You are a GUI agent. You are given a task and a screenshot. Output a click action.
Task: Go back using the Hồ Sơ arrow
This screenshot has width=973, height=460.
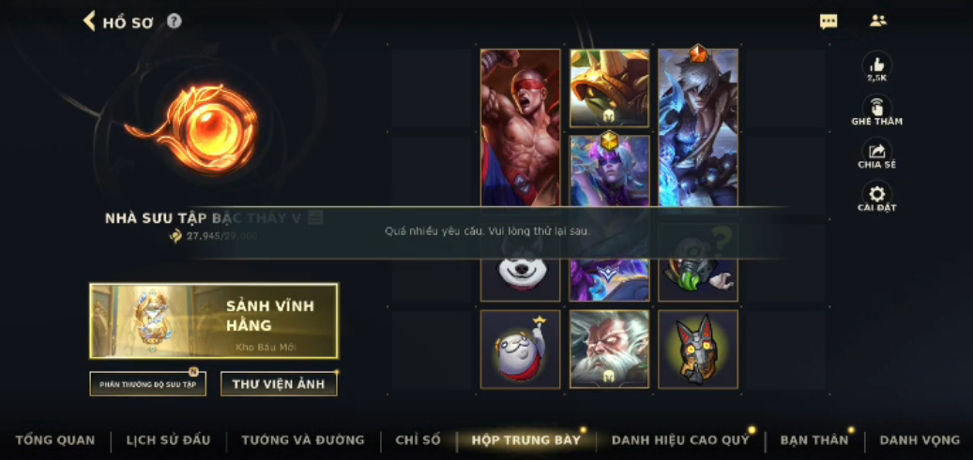[x=89, y=22]
